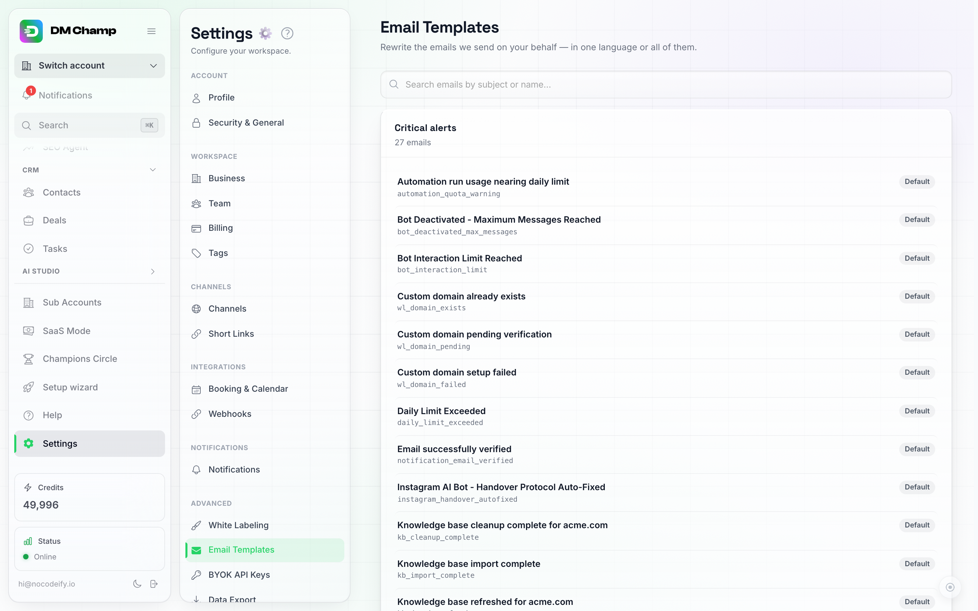
Task: Click Default badge on Email successfully verified row
Action: click(x=917, y=449)
